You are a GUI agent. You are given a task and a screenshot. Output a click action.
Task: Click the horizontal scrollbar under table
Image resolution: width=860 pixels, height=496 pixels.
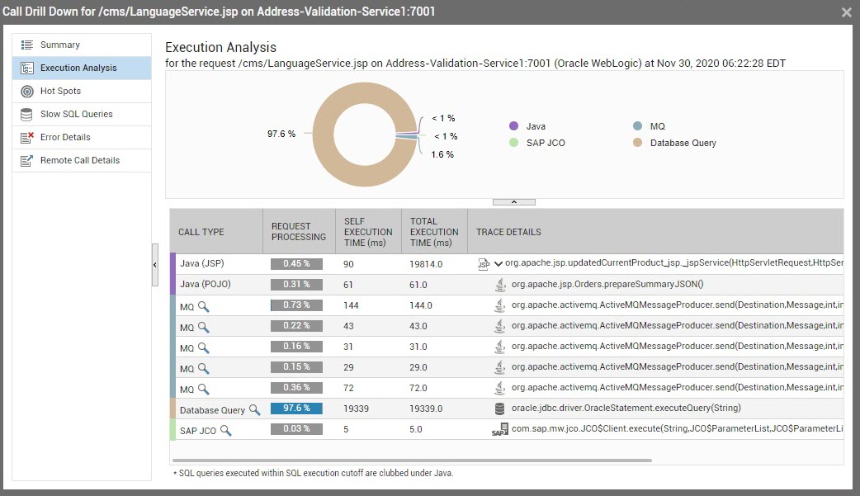(x=411, y=461)
